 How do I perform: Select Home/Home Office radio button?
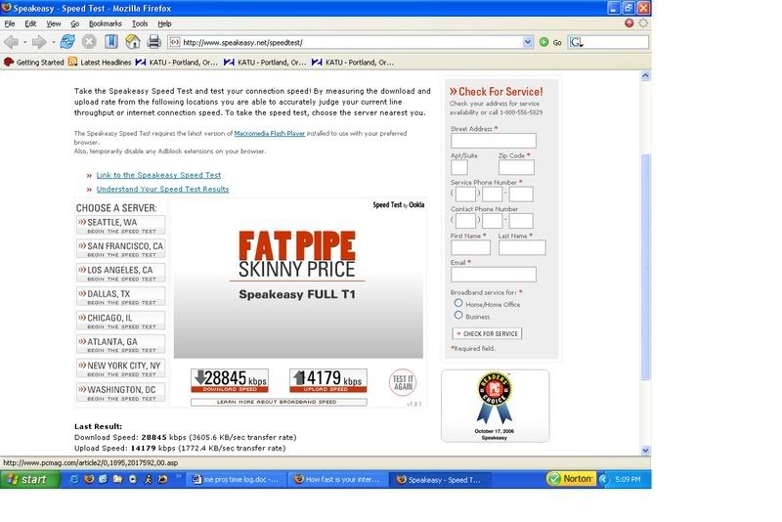(458, 303)
